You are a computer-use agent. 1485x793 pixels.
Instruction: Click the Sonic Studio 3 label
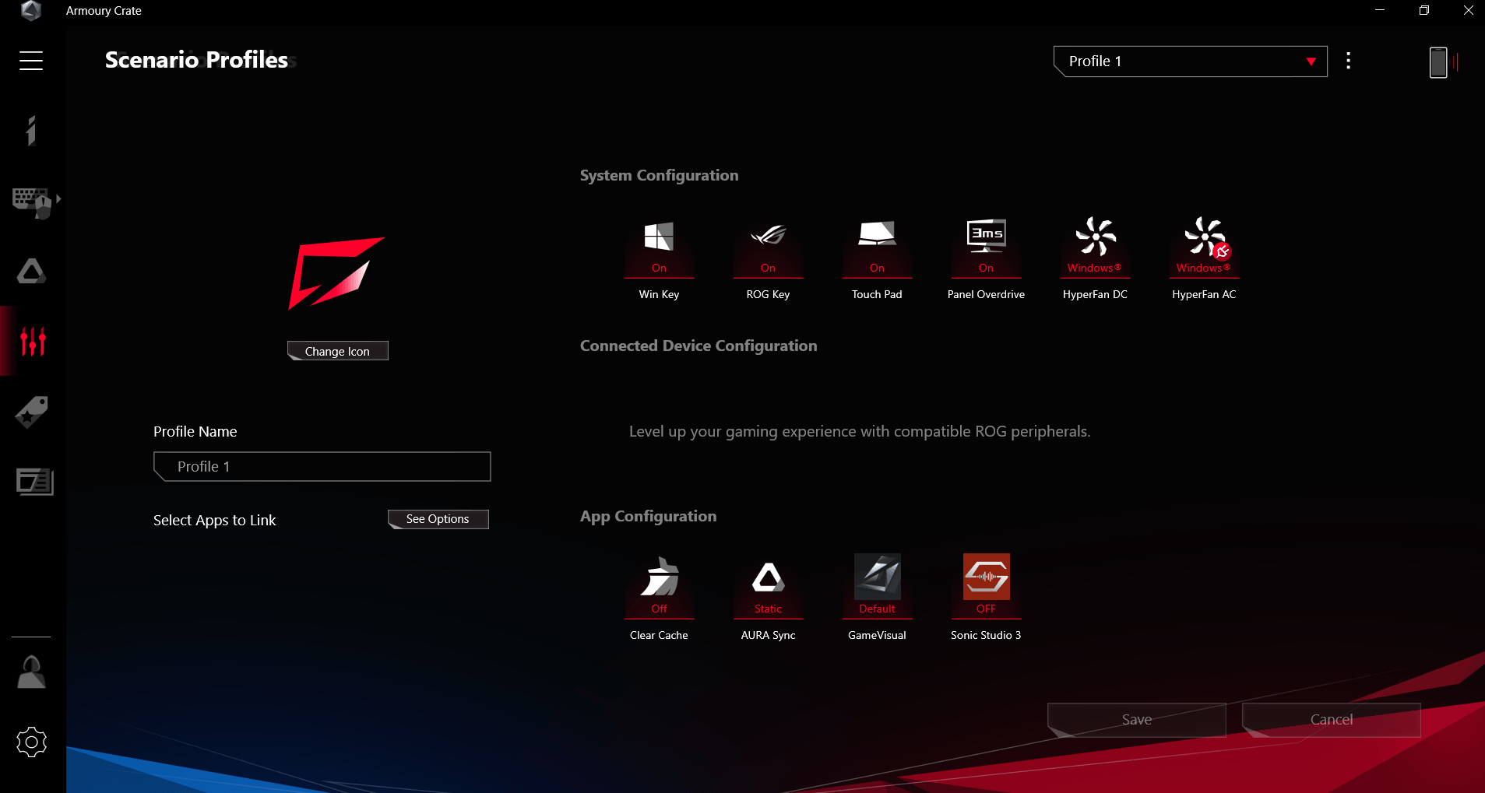tap(986, 635)
